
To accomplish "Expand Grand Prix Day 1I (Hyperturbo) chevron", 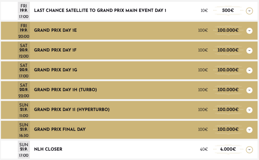I will (249, 110).
